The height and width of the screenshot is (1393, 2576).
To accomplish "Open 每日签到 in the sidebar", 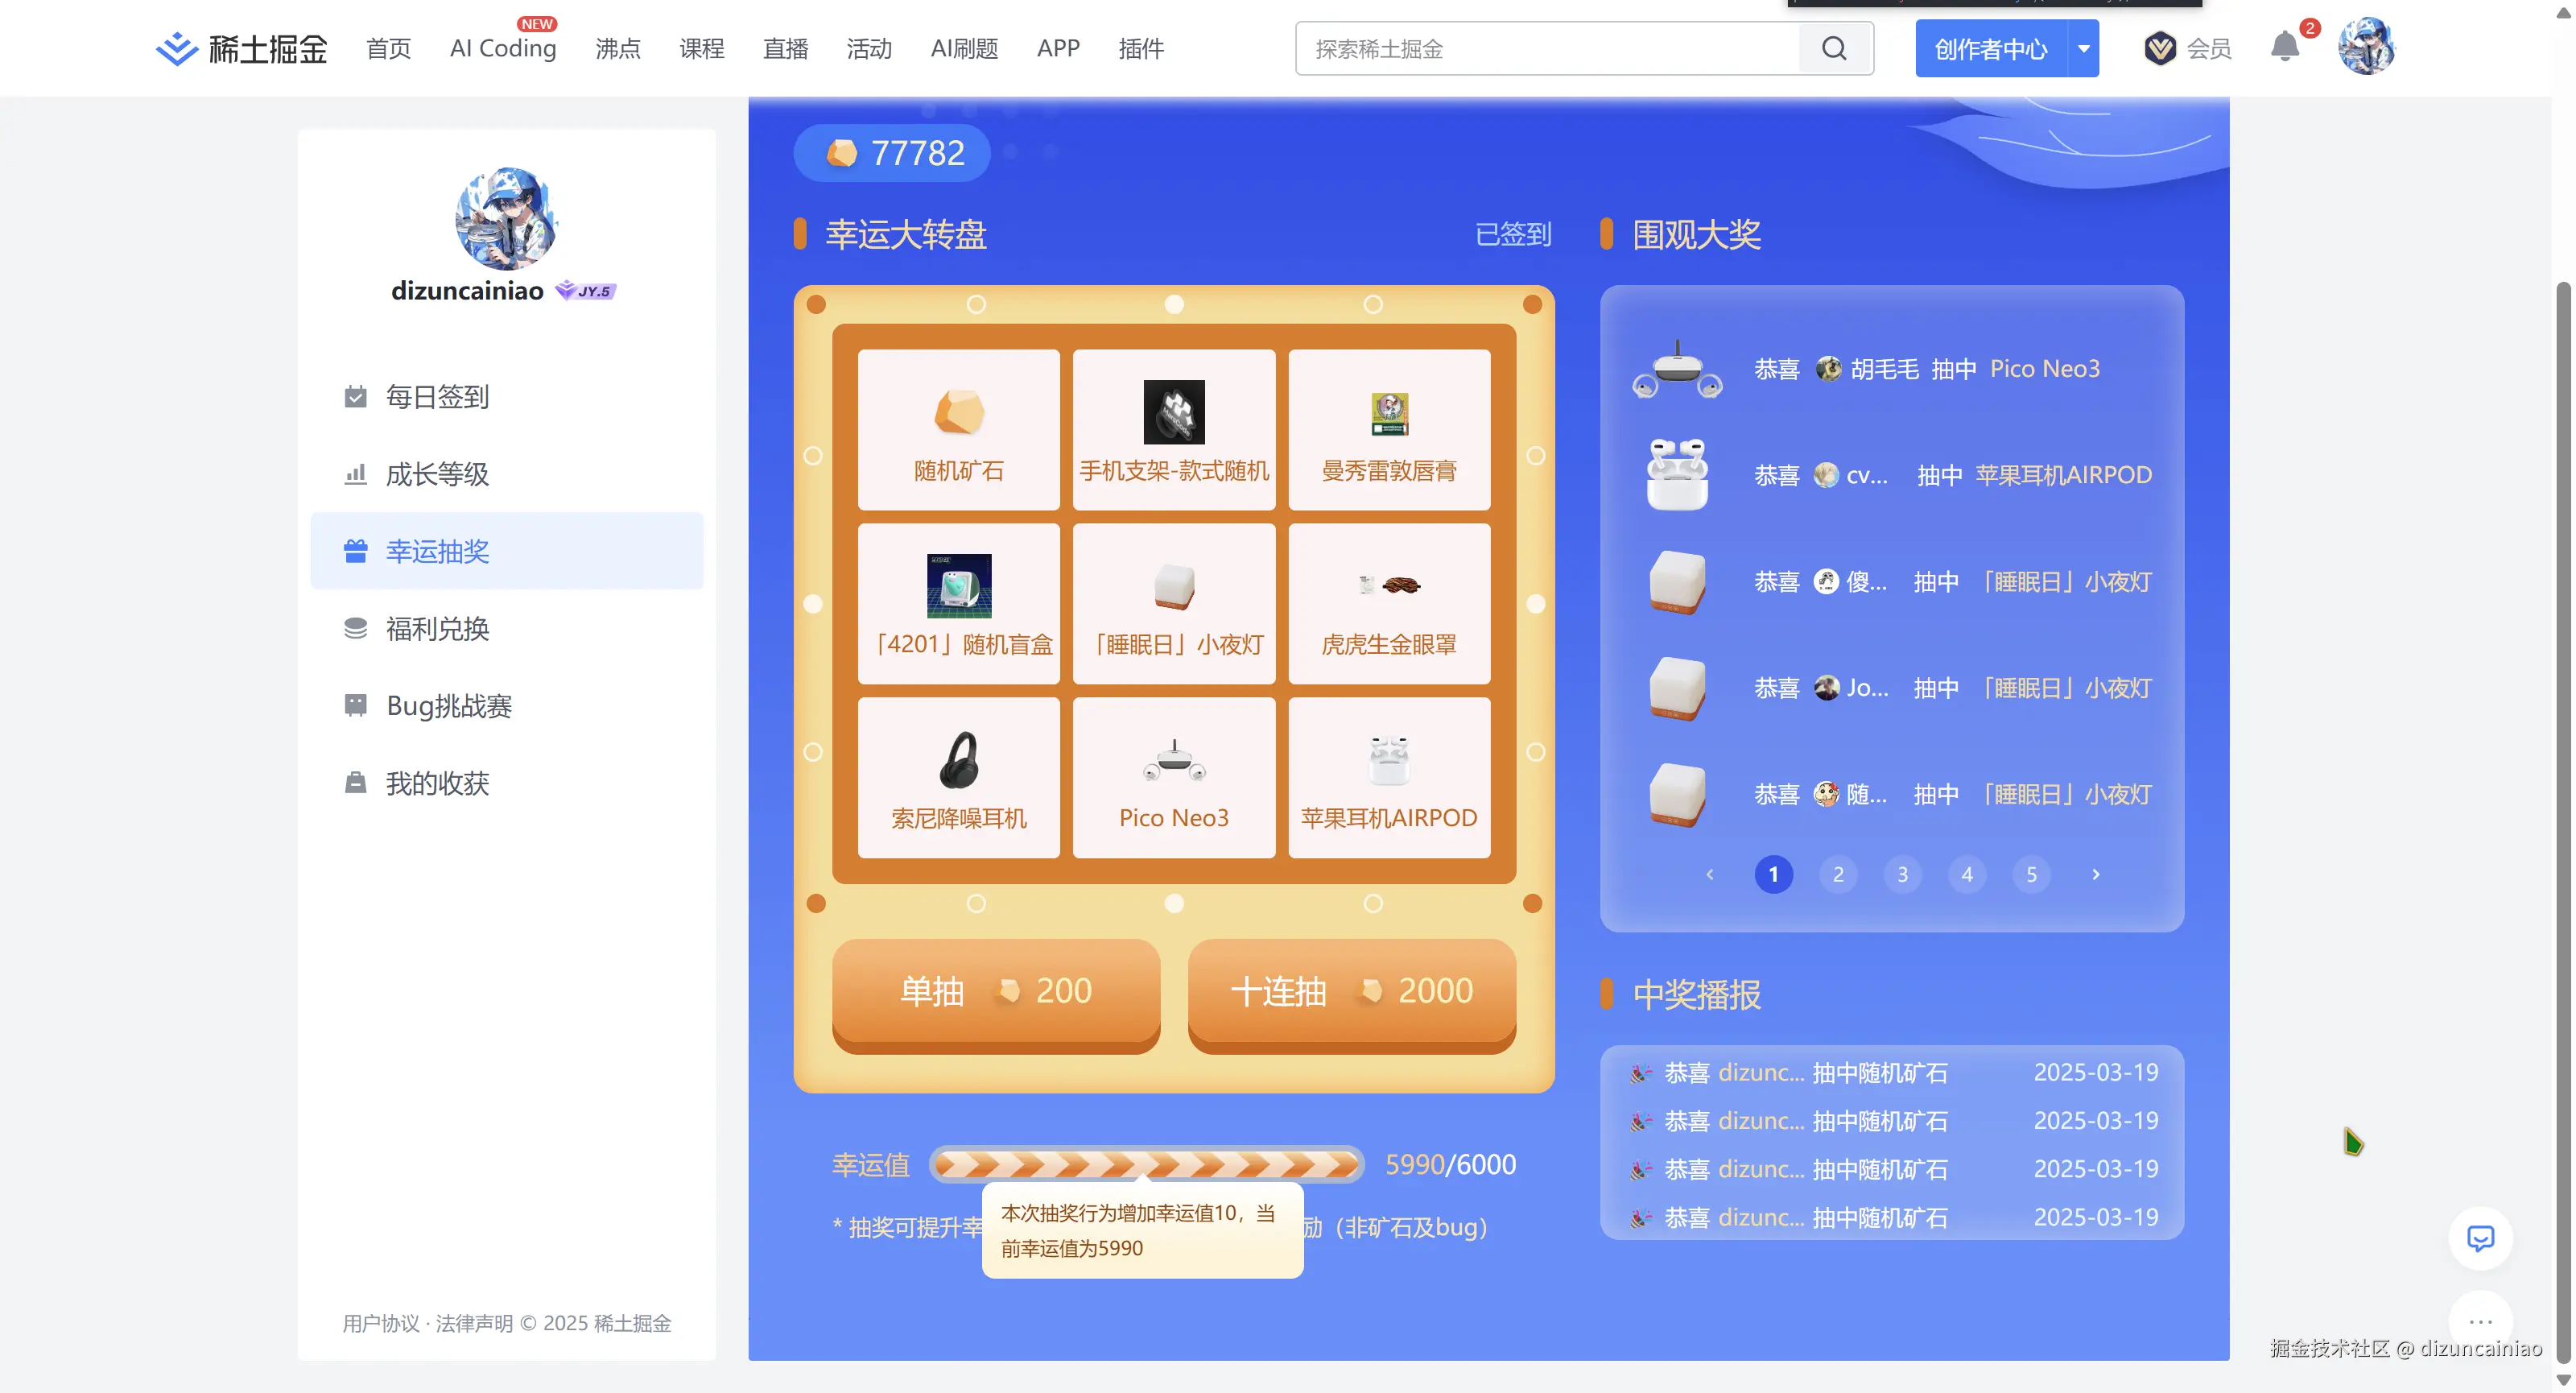I will coord(437,396).
